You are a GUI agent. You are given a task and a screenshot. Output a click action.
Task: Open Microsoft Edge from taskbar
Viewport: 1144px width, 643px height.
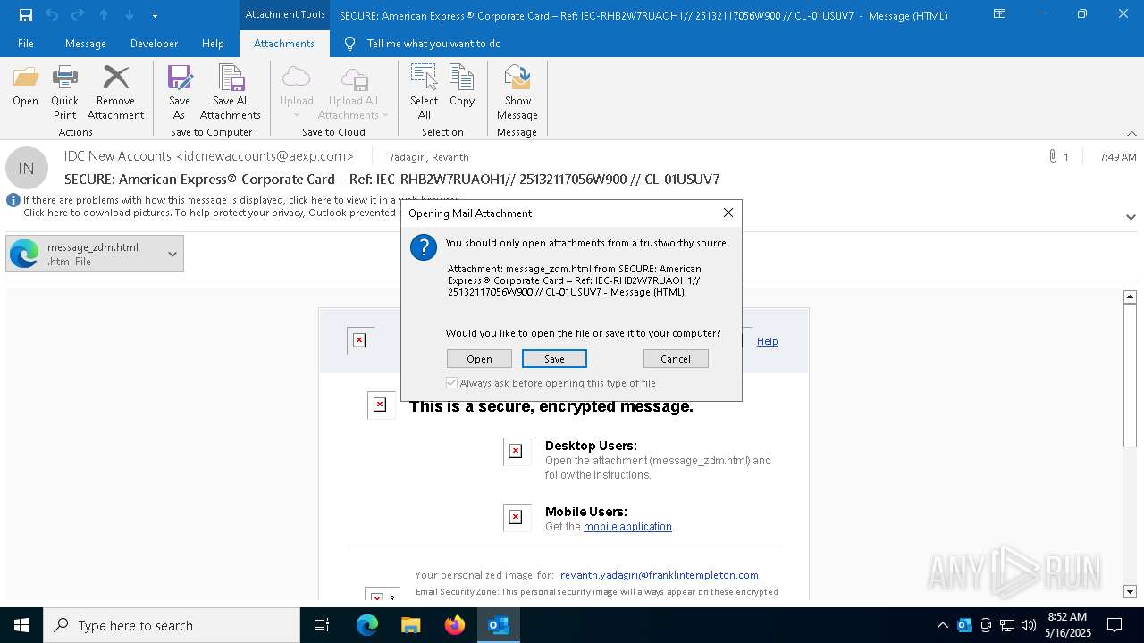point(367,625)
